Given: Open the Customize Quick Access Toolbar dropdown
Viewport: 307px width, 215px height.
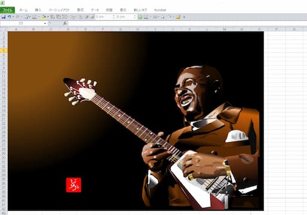Looking at the screenshot, I should point(184,17).
